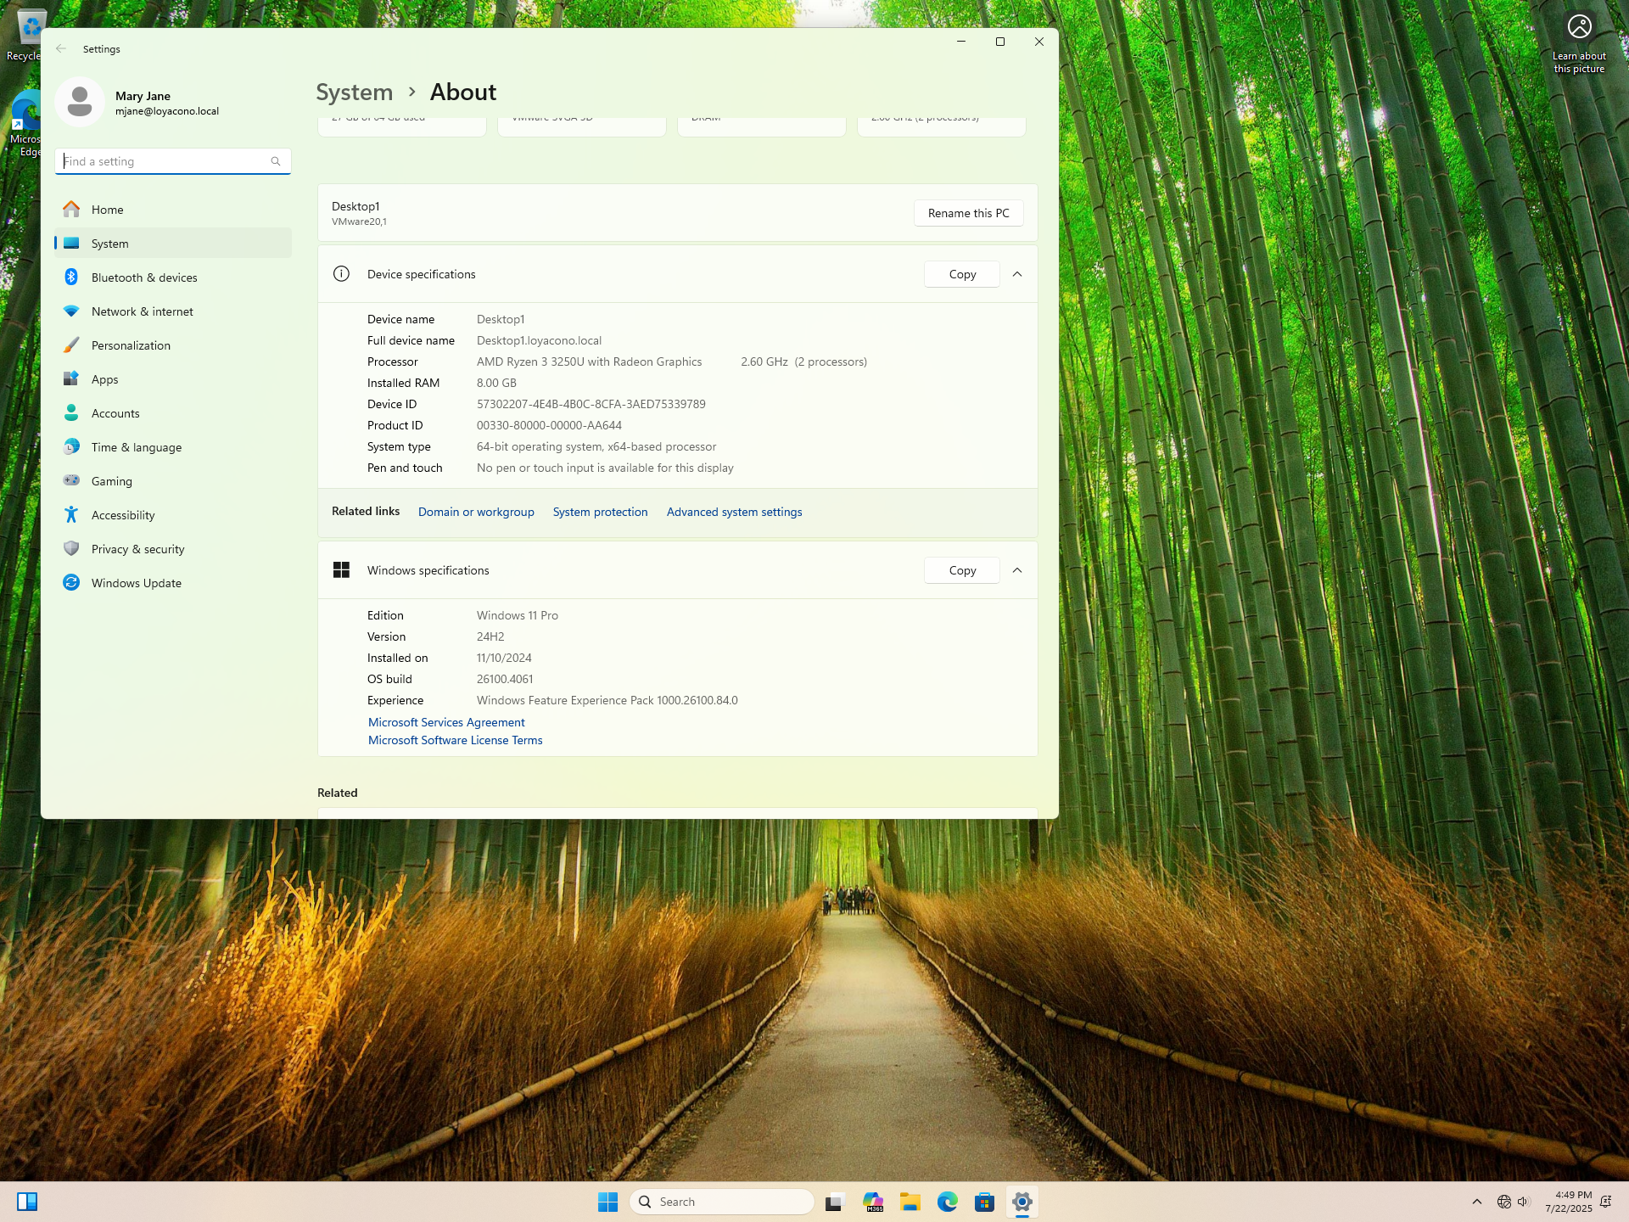
Task: Open the Domain or workgroup link
Action: pyautogui.click(x=476, y=512)
